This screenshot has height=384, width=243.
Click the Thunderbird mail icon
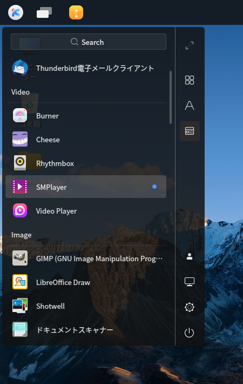[x=20, y=68]
